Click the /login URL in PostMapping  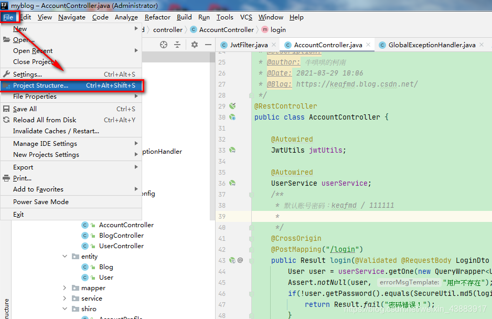(x=343, y=249)
